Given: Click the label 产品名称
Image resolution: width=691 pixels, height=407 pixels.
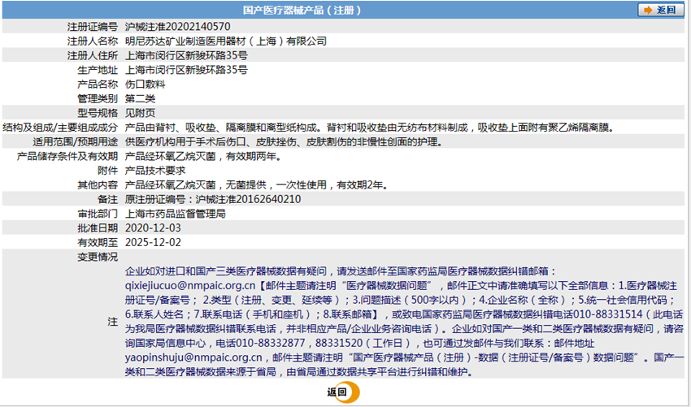Looking at the screenshot, I should [x=98, y=84].
